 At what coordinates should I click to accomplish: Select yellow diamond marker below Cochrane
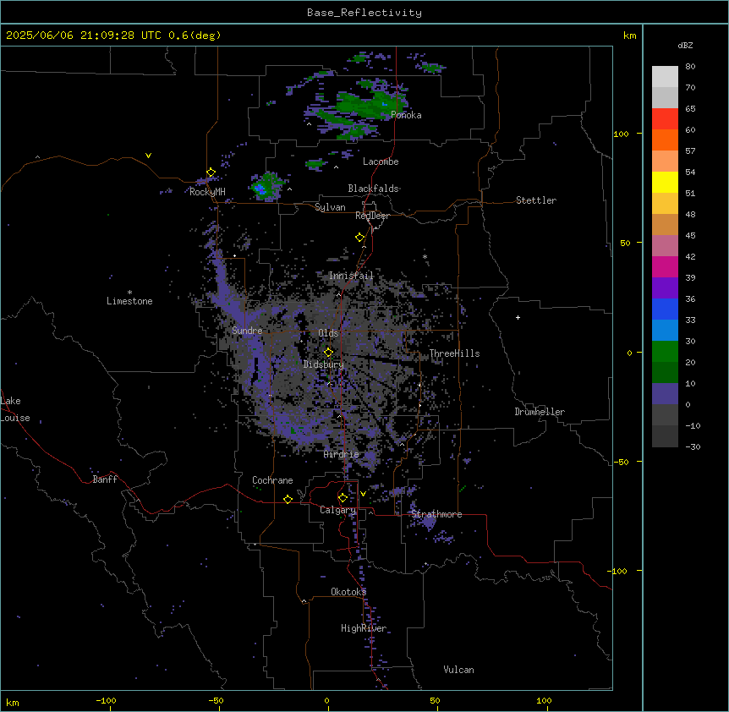point(288,499)
